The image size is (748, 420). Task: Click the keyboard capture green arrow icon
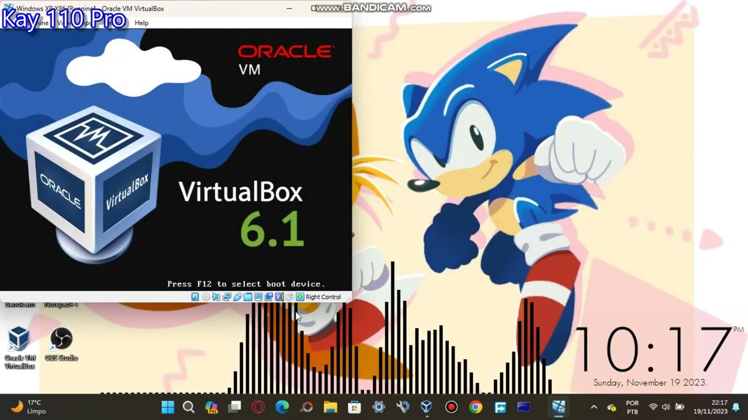(x=300, y=297)
